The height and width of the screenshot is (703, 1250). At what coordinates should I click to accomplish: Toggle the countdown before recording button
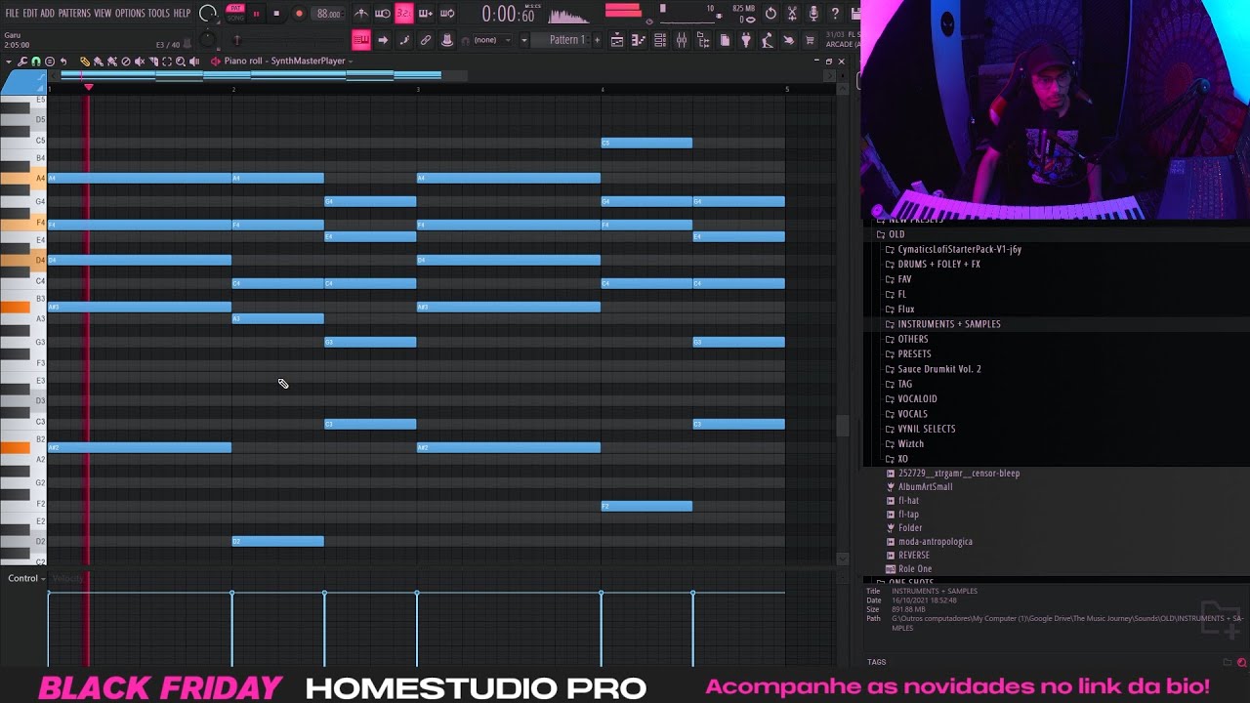404,14
